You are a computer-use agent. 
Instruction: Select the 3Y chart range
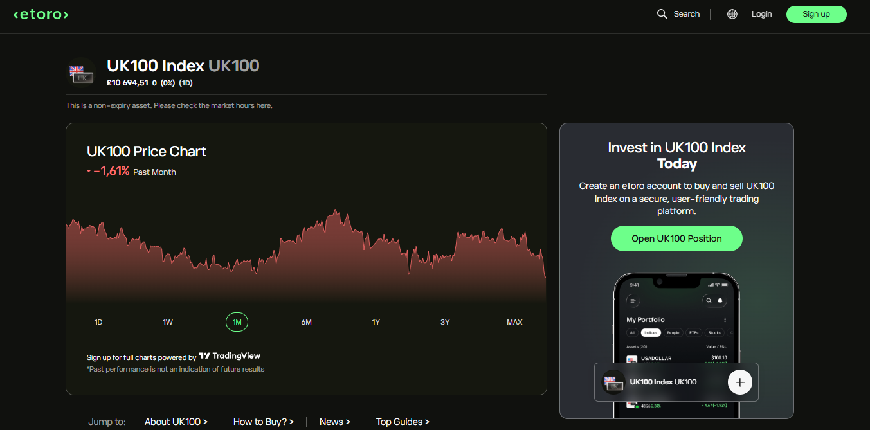(x=445, y=322)
